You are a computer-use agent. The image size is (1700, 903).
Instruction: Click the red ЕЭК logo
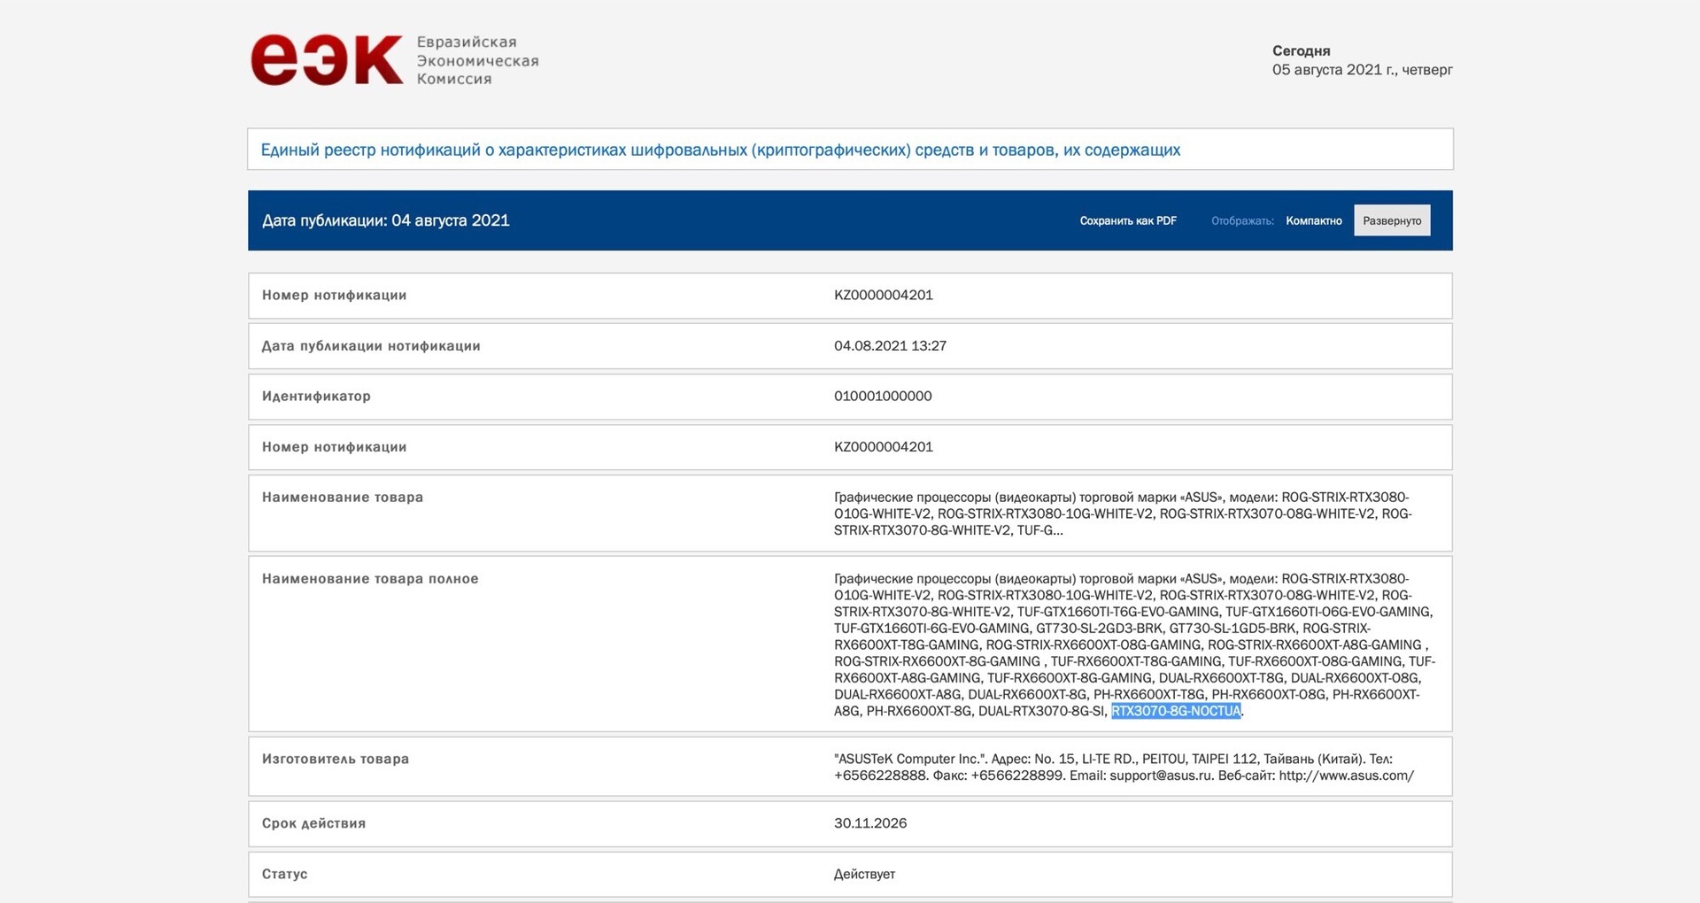[327, 60]
